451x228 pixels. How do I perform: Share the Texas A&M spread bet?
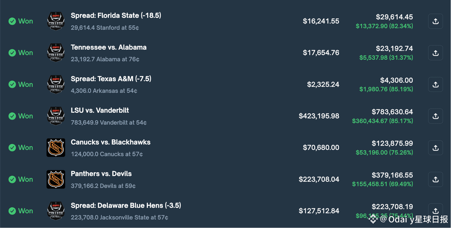(435, 85)
